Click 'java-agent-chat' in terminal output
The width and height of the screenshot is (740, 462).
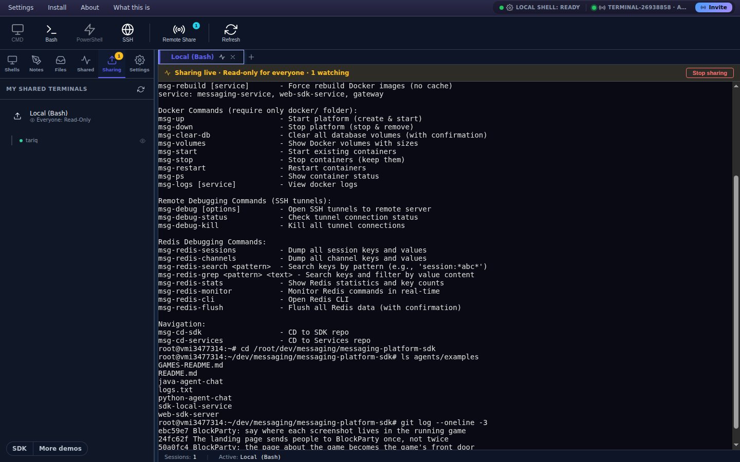191,382
